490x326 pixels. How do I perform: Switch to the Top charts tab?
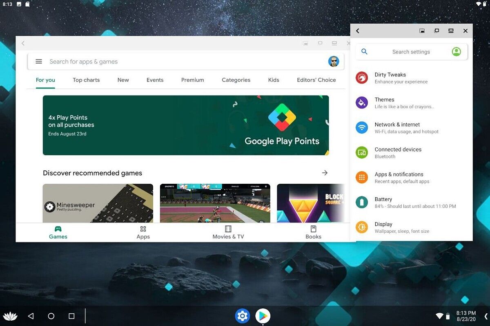point(86,80)
